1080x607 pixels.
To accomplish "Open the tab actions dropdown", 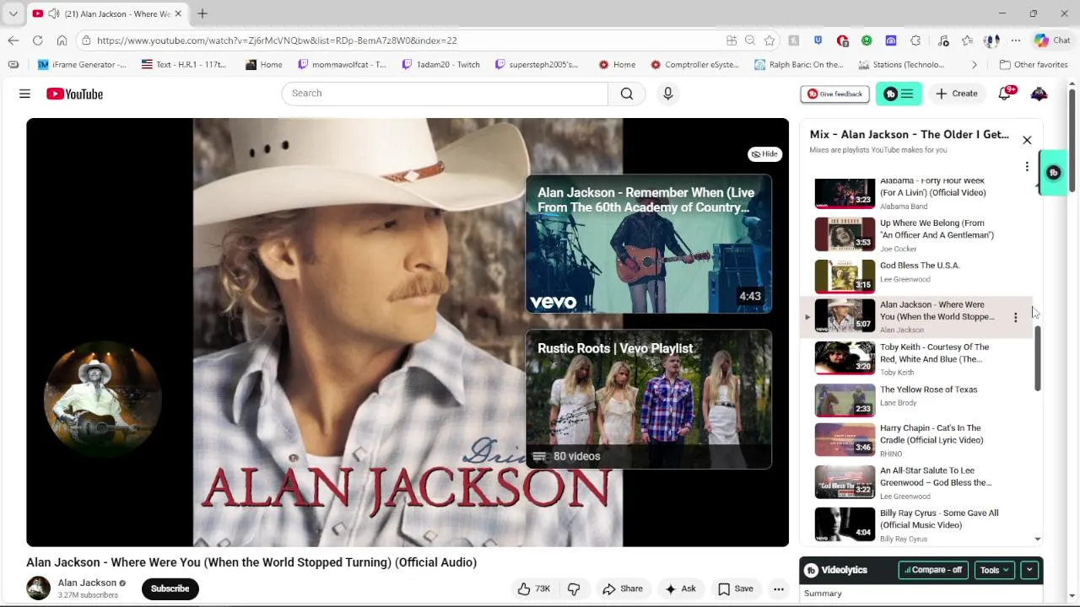I will click(x=13, y=13).
